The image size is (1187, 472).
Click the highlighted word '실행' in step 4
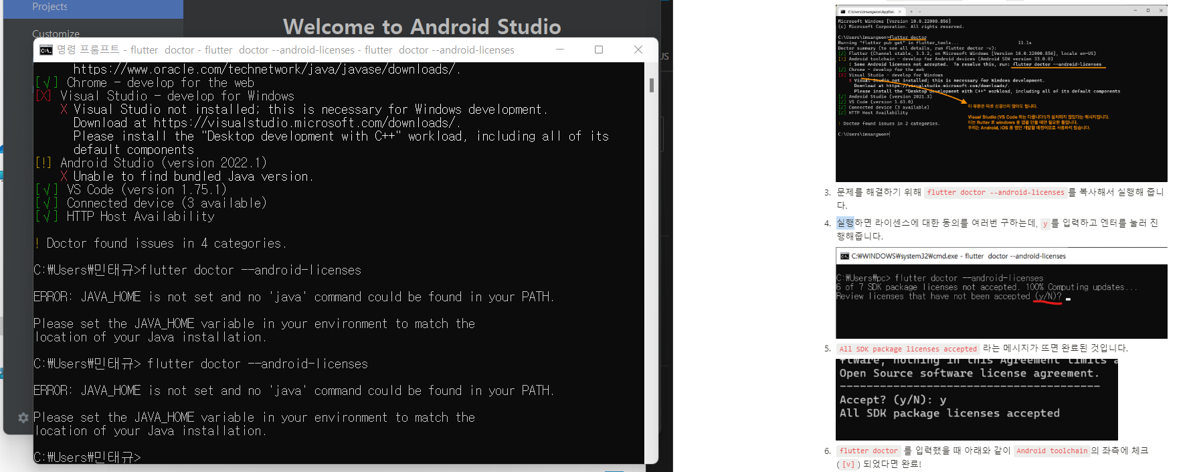point(846,223)
